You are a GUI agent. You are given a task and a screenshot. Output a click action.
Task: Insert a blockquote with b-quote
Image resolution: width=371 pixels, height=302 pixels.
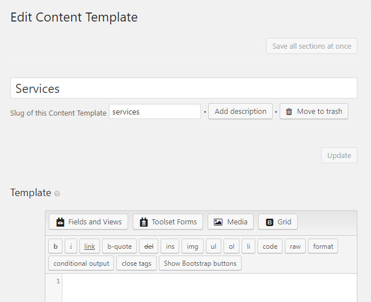119,246
